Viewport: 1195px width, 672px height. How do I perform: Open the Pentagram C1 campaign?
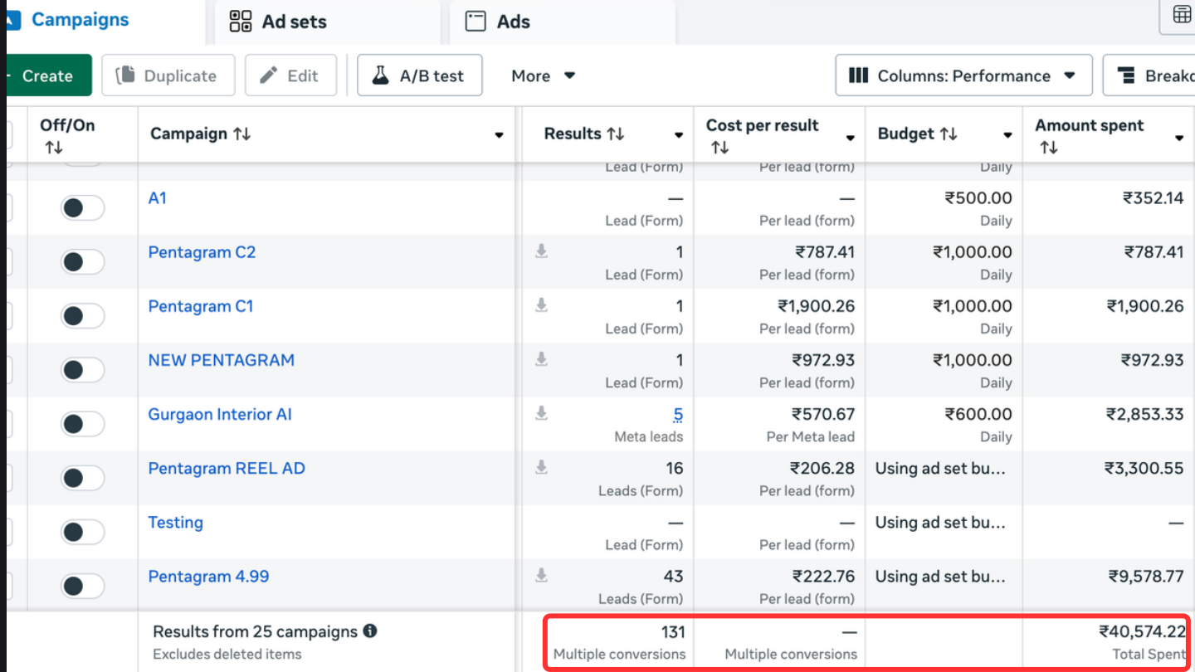point(201,306)
